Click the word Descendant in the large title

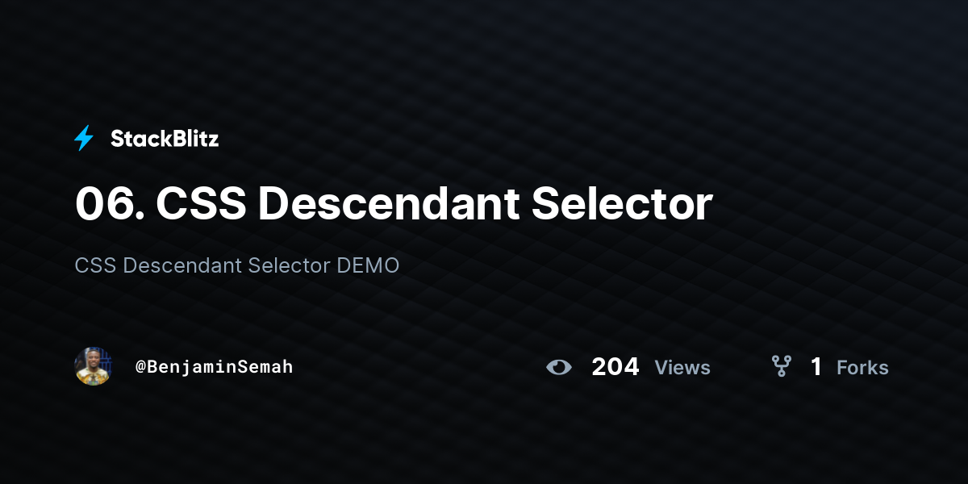coord(389,203)
